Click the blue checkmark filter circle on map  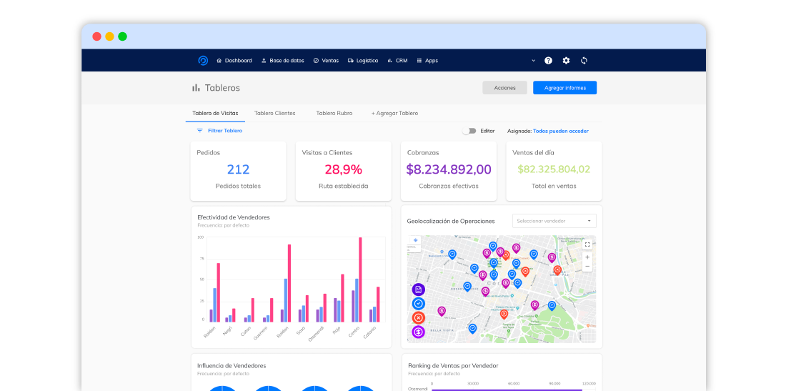(419, 304)
